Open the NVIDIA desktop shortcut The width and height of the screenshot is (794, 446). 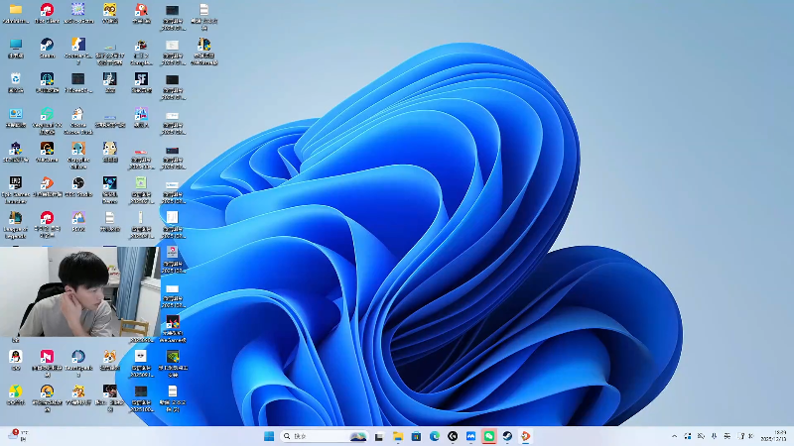pyautogui.click(x=172, y=356)
